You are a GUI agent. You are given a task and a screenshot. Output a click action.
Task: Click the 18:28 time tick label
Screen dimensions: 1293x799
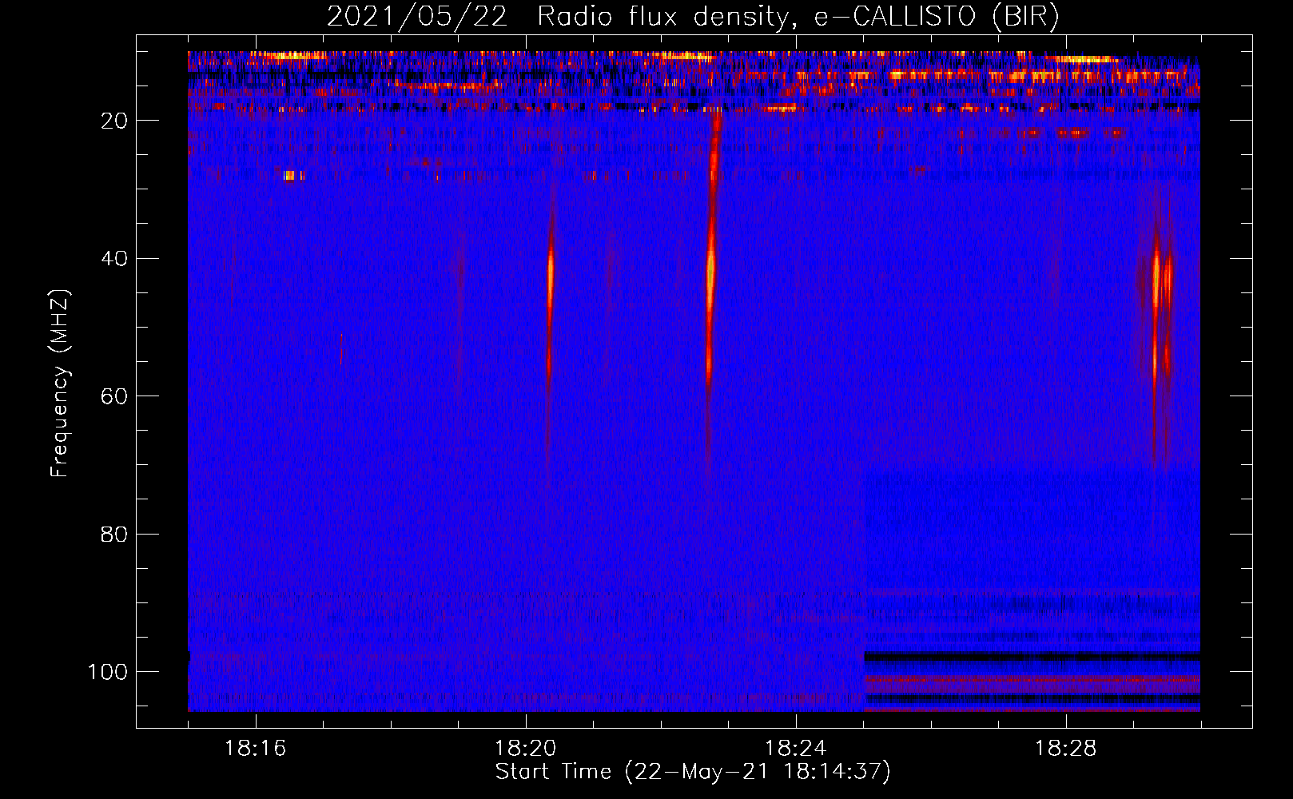pos(1065,749)
